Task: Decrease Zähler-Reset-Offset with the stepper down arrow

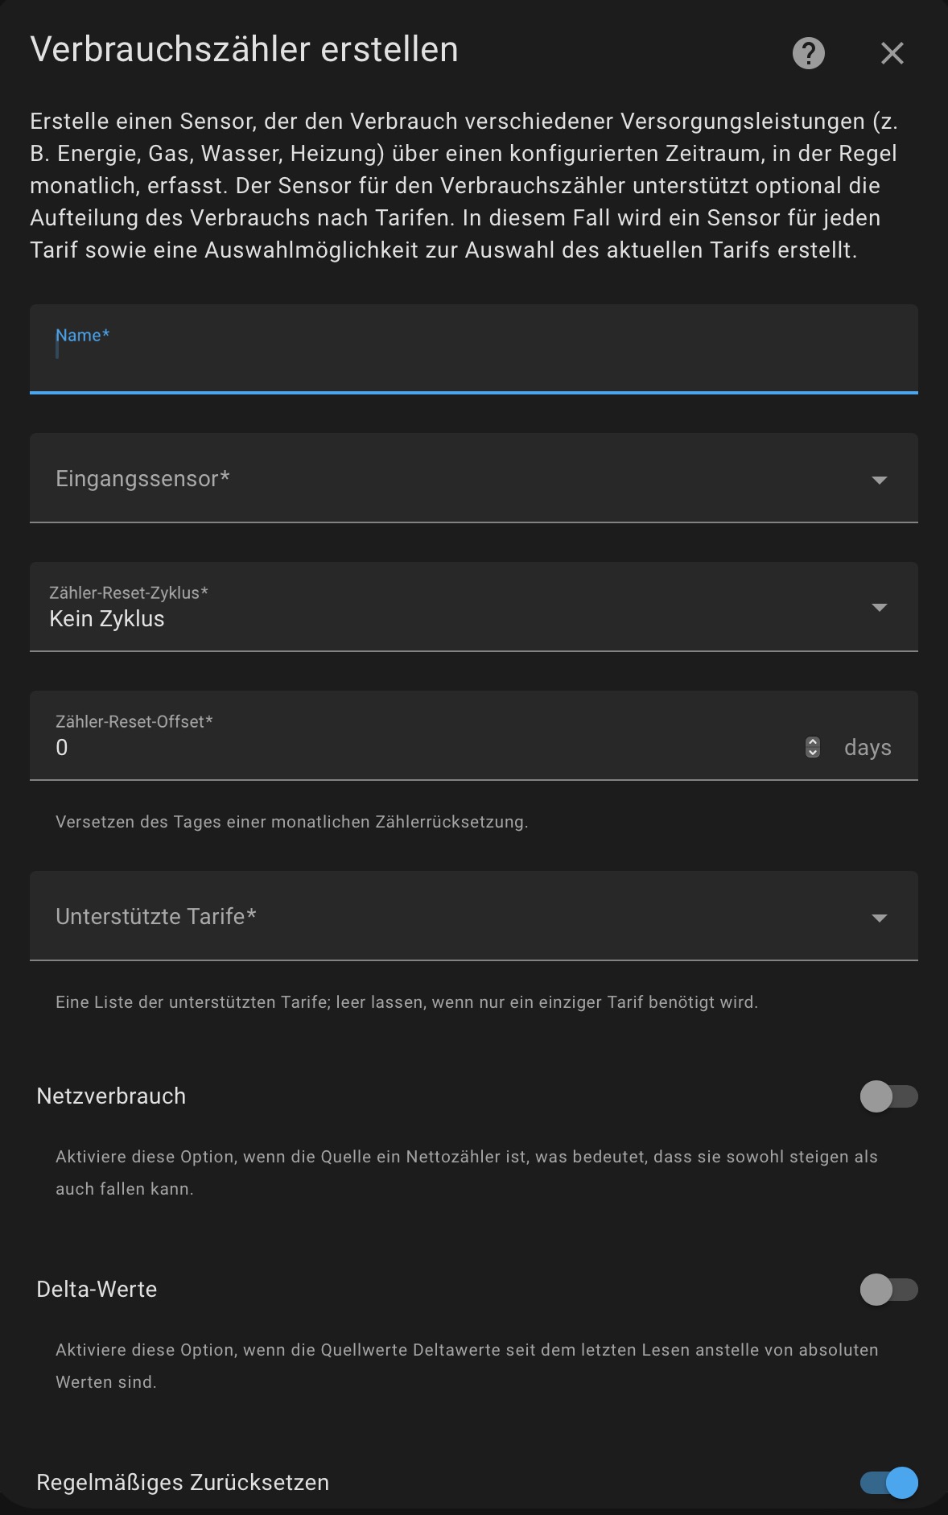Action: tap(813, 753)
